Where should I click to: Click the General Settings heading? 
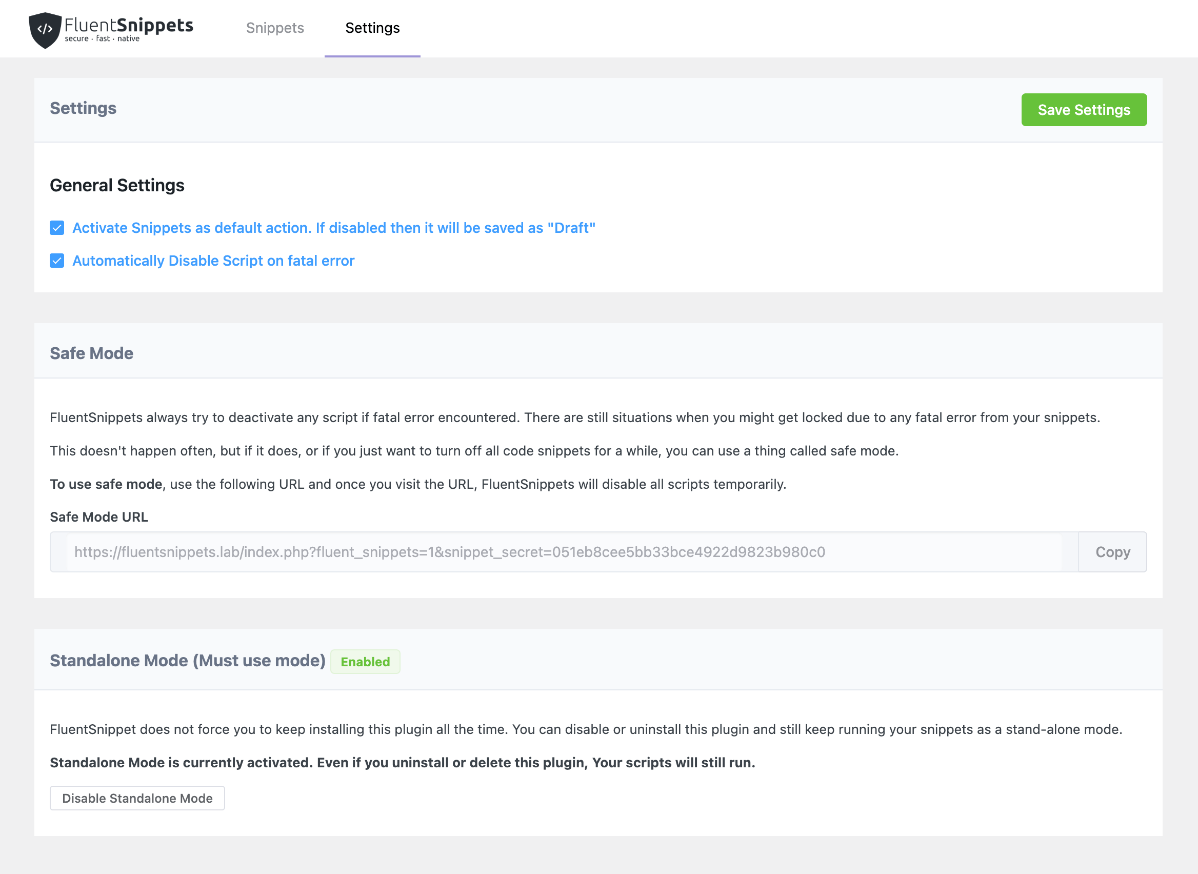point(117,185)
